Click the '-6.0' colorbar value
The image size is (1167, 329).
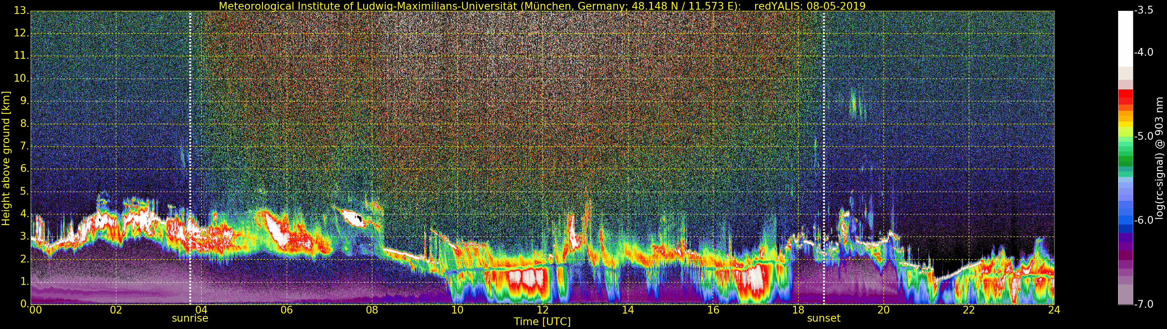pyautogui.click(x=1144, y=221)
